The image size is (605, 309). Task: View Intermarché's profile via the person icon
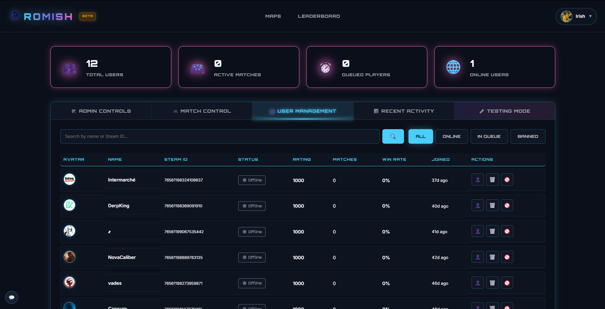477,180
